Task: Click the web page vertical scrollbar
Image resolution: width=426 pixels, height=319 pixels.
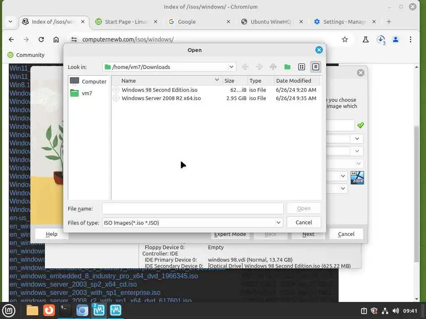Action: pyautogui.click(x=416, y=194)
